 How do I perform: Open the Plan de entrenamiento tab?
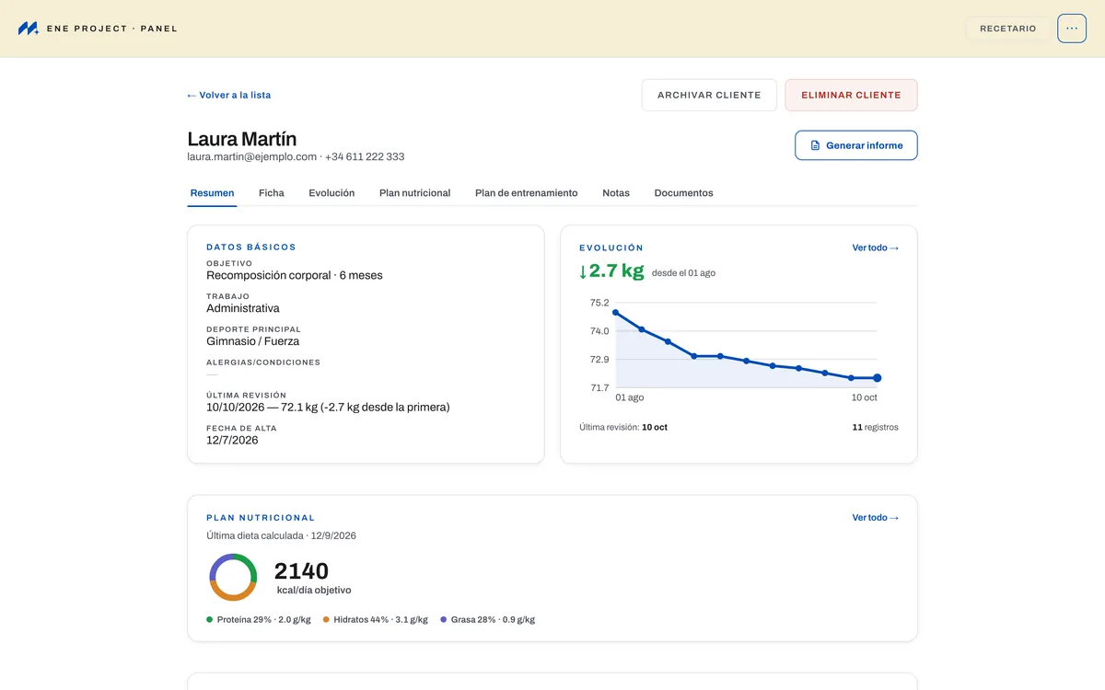(527, 193)
